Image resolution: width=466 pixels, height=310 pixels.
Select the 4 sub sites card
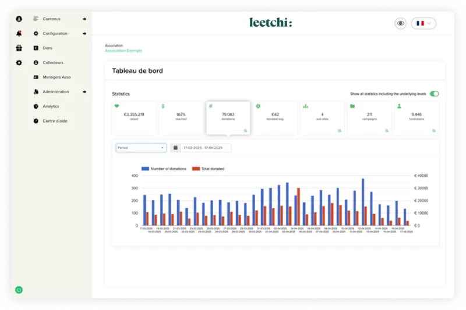click(x=322, y=118)
